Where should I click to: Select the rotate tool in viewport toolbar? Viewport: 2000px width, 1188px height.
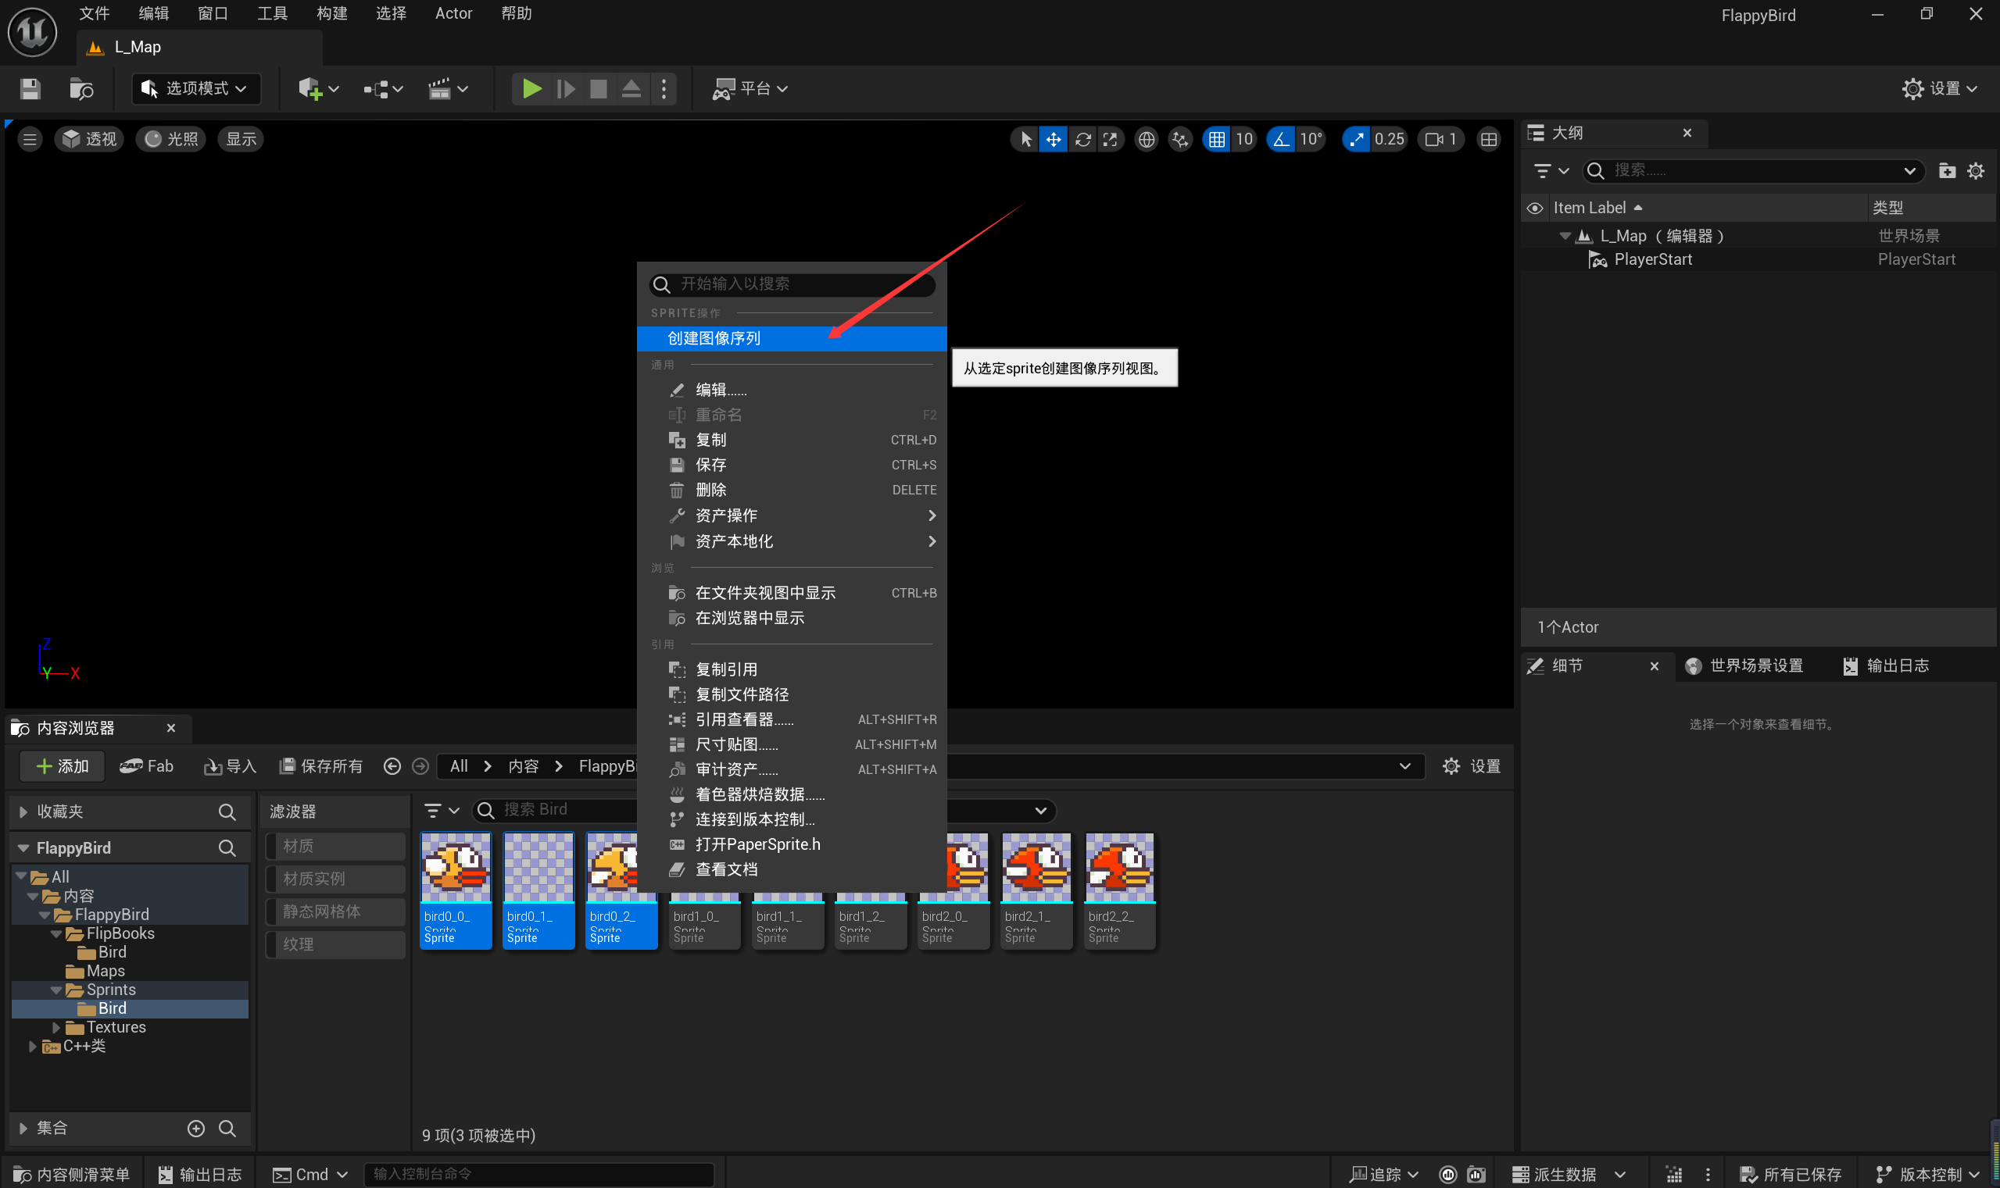point(1082,139)
